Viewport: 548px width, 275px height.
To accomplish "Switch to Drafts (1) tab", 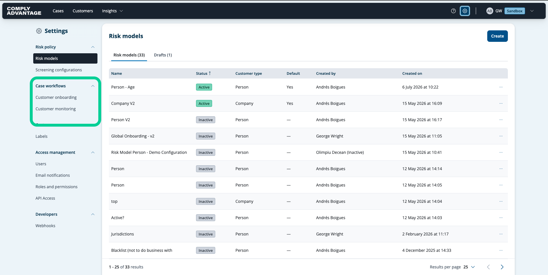I will 163,55.
